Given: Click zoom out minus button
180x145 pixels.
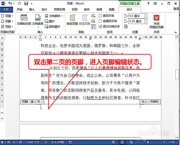Looking at the screenshot, I should (x=137, y=142).
